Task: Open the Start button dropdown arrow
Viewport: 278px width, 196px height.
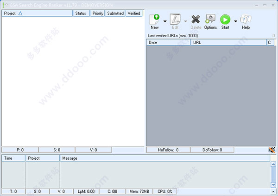Action: coord(235,21)
